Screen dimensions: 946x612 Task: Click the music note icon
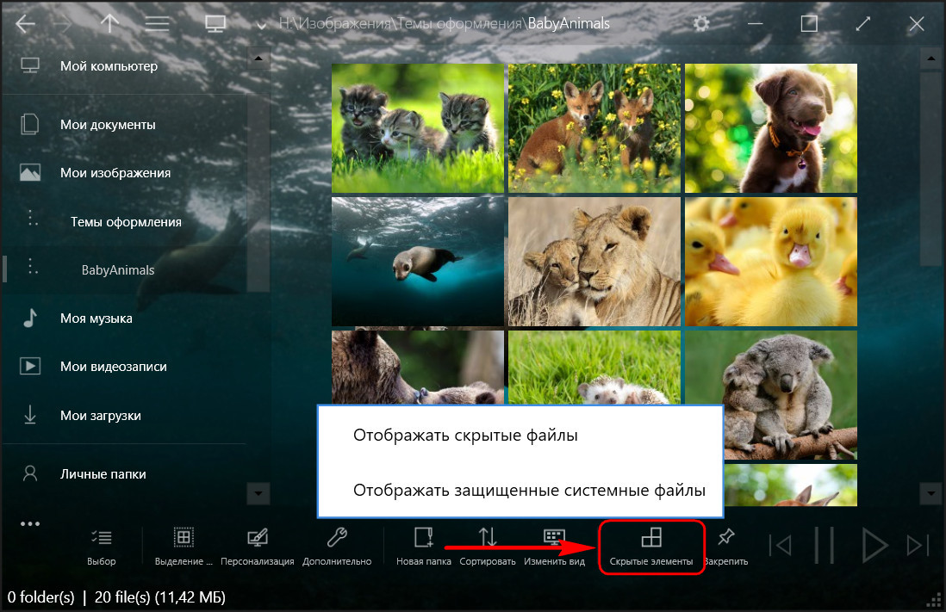[x=30, y=317]
